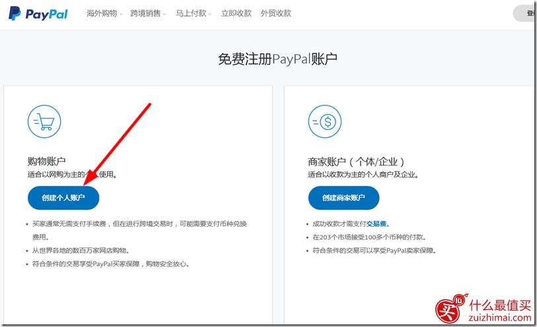Click the PayPal logo
Screen dimensions: 537x327
pyautogui.click(x=38, y=14)
